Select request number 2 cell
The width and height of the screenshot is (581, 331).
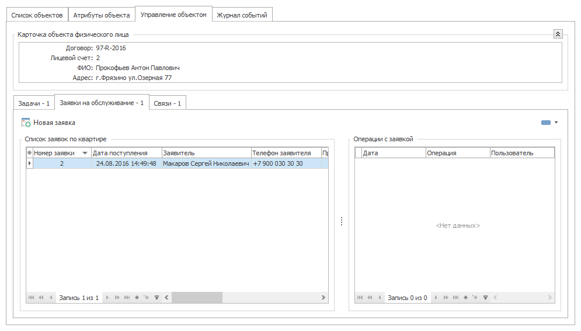pos(62,163)
